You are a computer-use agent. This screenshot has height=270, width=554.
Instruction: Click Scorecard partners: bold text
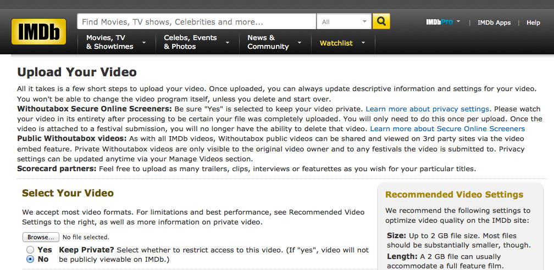[57, 168]
